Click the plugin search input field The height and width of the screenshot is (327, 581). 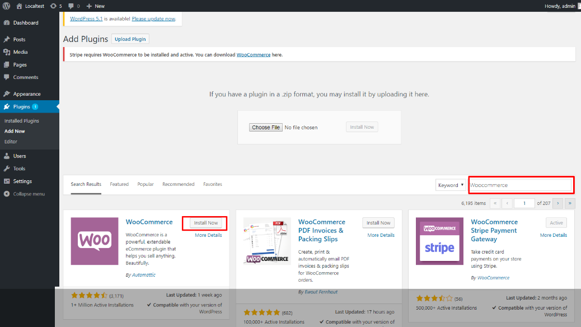click(521, 185)
